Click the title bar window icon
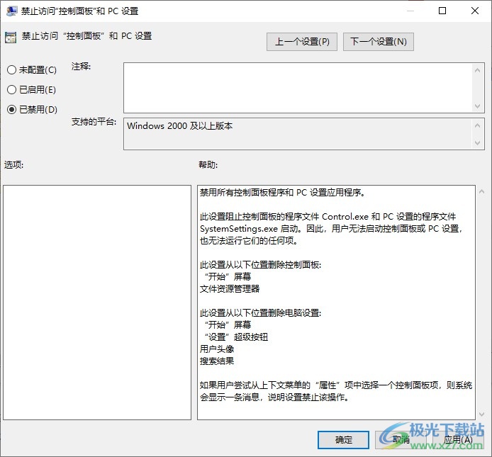The image size is (492, 457). (11, 11)
